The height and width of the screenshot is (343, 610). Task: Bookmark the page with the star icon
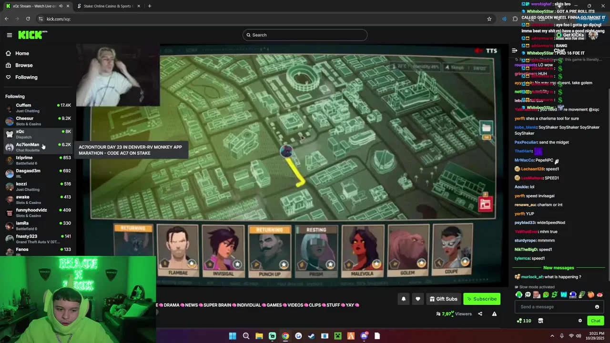point(489,19)
